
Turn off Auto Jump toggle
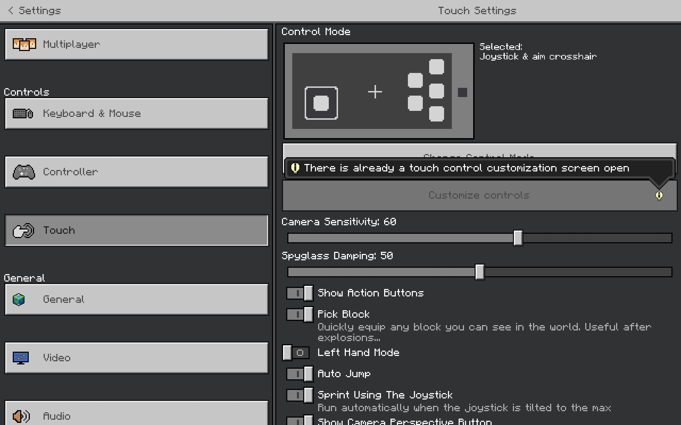click(300, 374)
